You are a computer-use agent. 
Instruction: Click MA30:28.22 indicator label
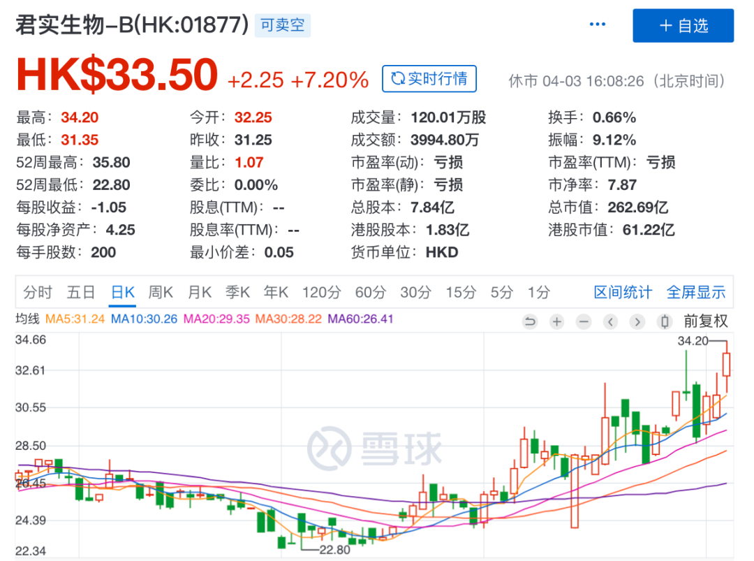click(288, 319)
